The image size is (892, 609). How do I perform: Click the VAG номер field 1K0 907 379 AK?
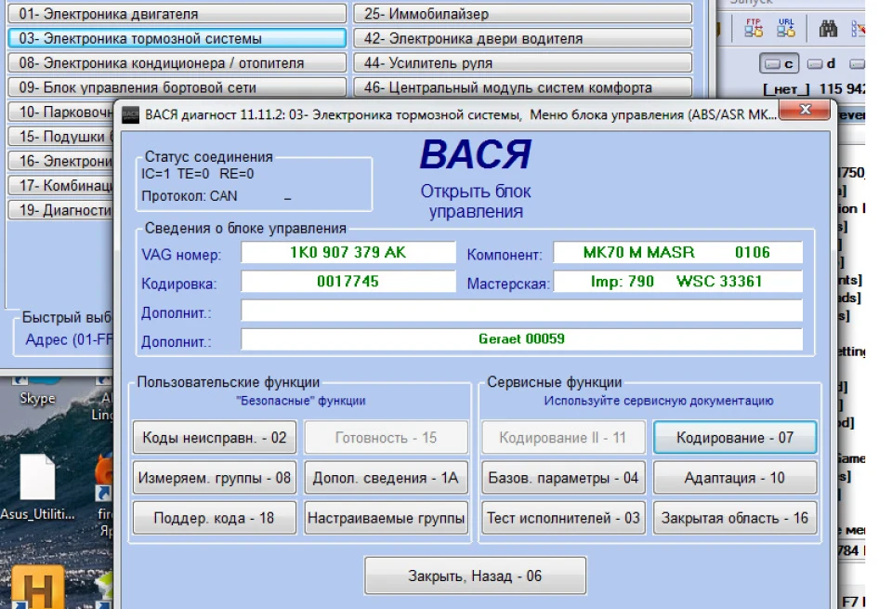point(348,252)
